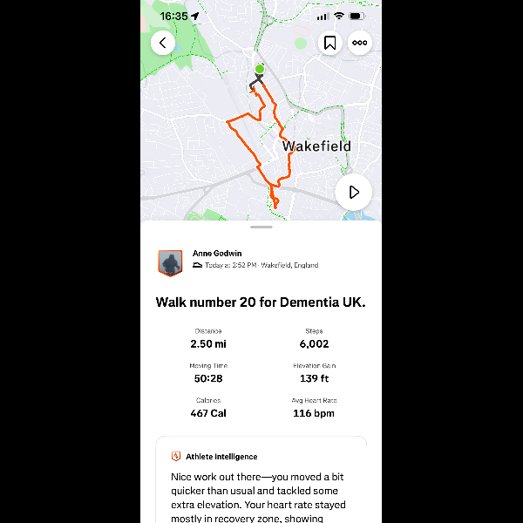The image size is (523, 523).
Task: Open the Athlete Intelligence summary card
Action: 261,488
